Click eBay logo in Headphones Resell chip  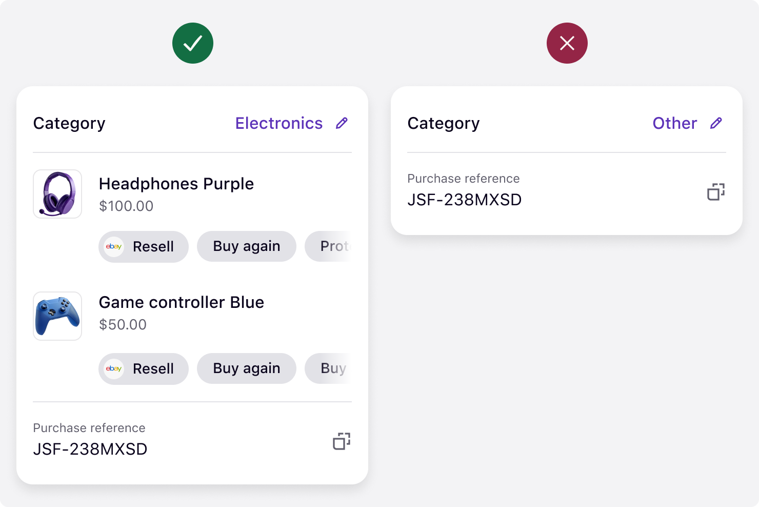click(114, 247)
